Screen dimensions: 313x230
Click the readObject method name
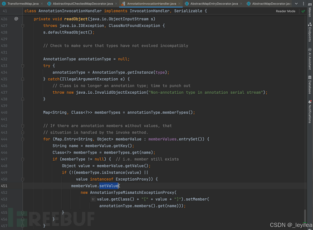pyautogui.click(x=76, y=19)
